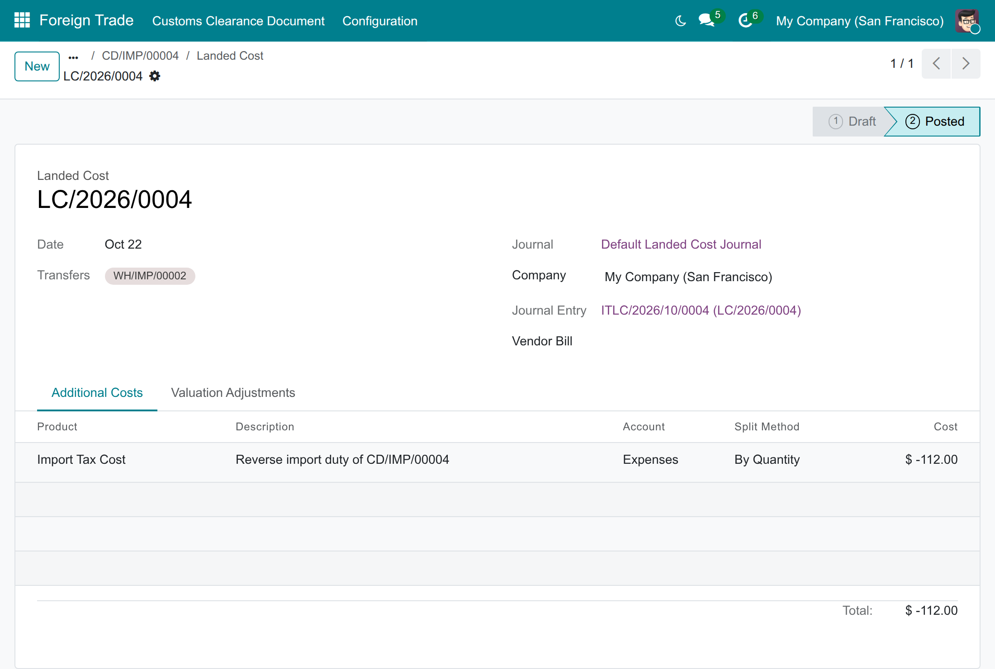Open the activities clock icon

(745, 20)
